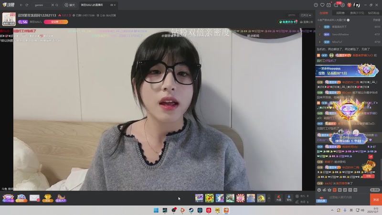The height and width of the screenshot is (215, 382).
Task: Switch to the 在线榜 tab
Action: (324, 13)
